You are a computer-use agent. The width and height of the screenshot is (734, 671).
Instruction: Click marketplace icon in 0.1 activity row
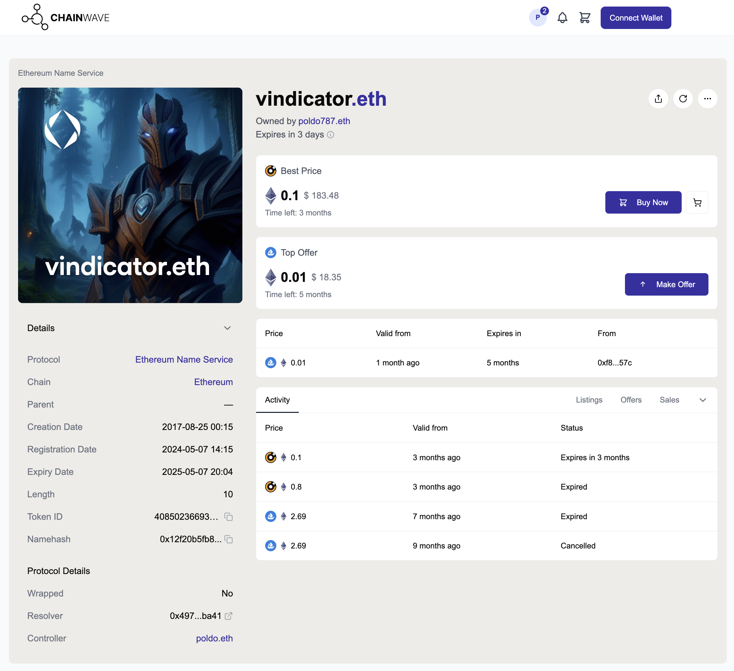tap(270, 458)
